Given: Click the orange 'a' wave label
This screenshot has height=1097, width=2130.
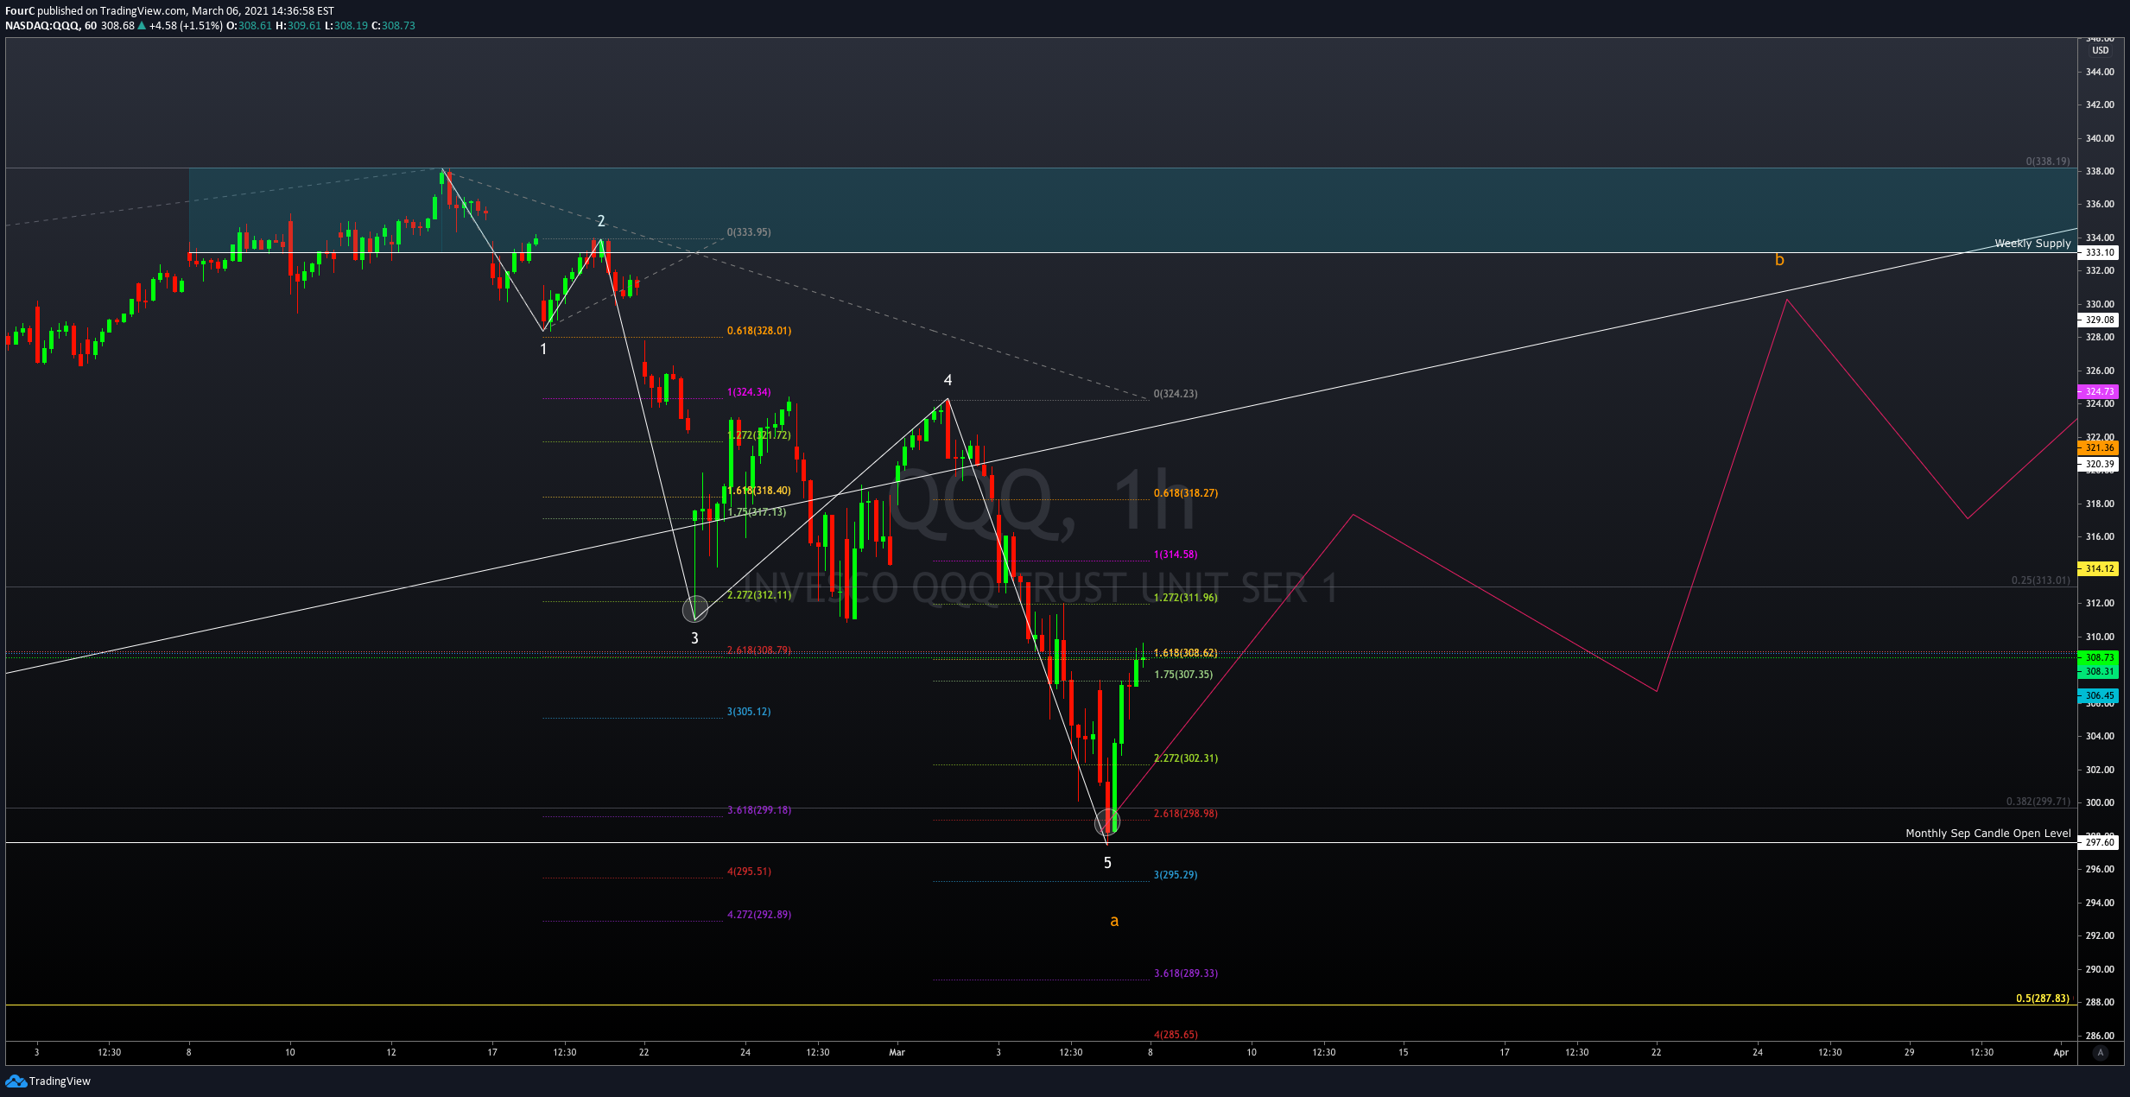Looking at the screenshot, I should point(1114,921).
